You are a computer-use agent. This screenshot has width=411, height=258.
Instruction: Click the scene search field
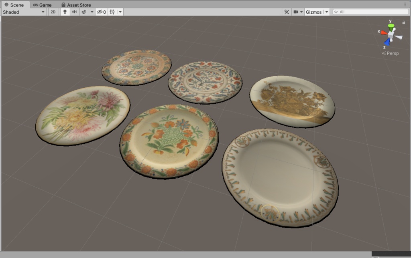point(370,12)
